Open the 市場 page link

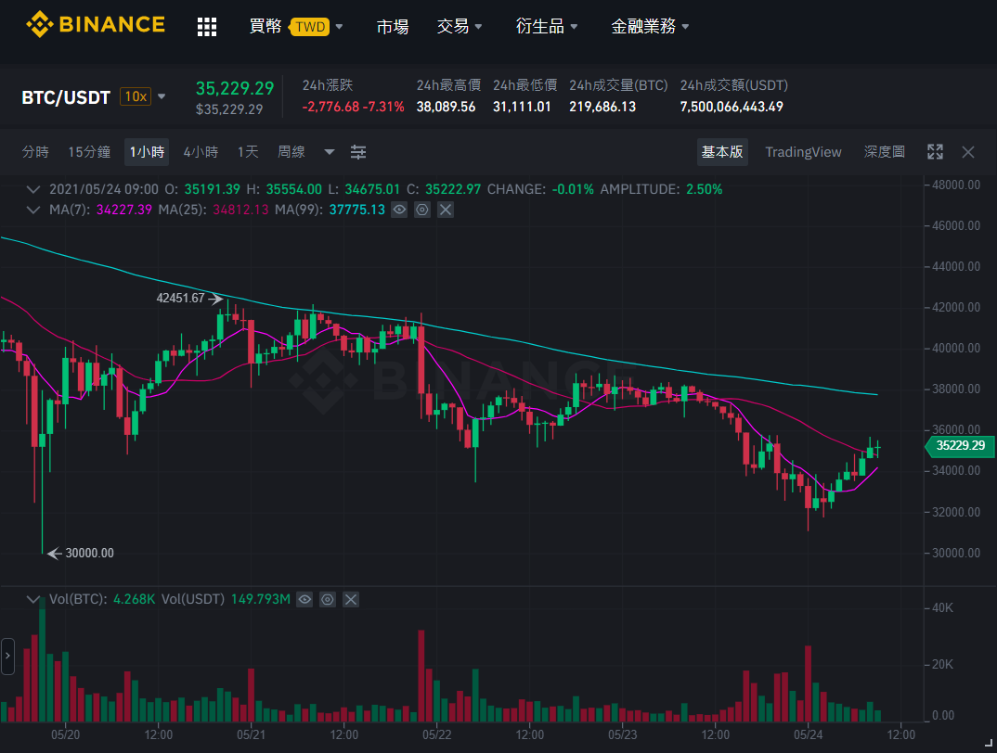point(393,26)
